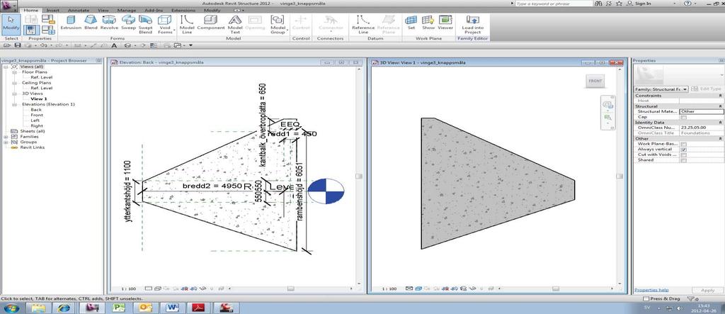Image resolution: width=725 pixels, height=314 pixels.
Task: Open Adobe Reader from the taskbar
Action: (199, 308)
